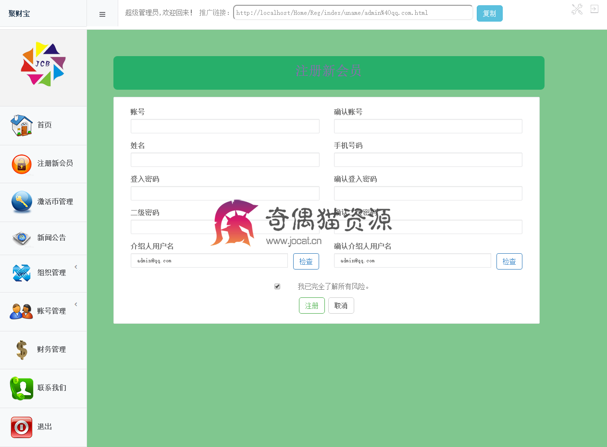
Task: Click the two users icon for 账号管理
Action: pos(22,311)
